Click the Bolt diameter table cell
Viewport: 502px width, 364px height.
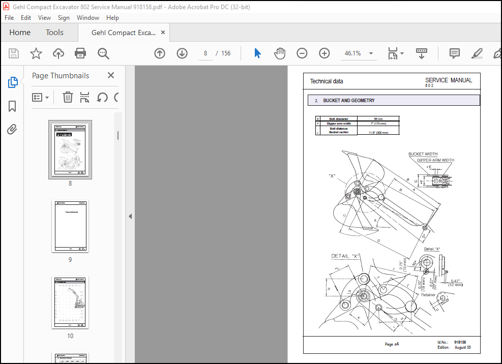coord(339,119)
